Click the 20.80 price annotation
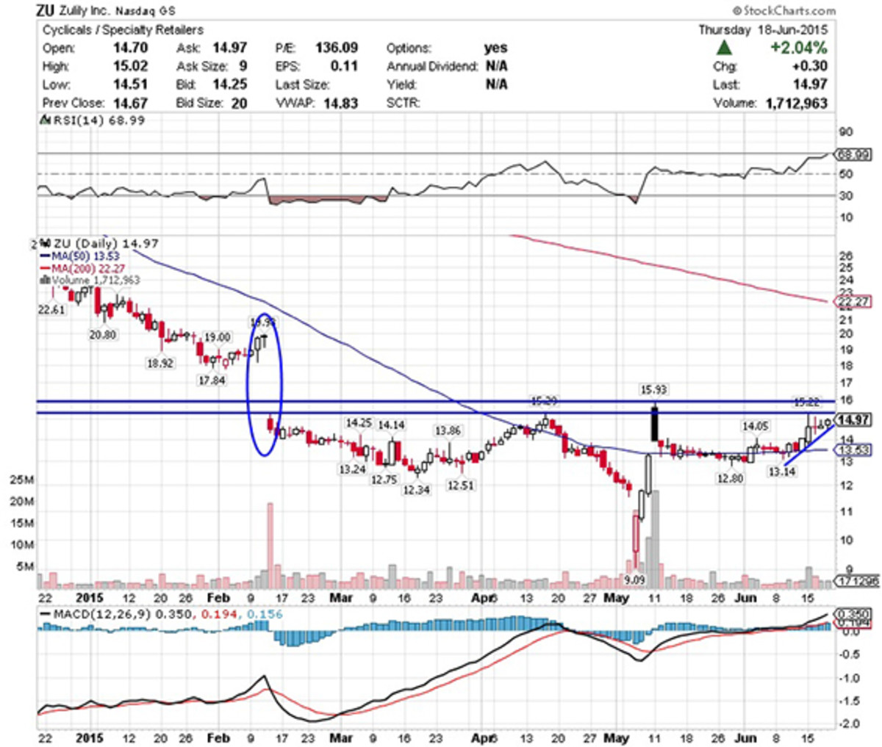 103,334
